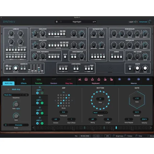Select the sixth Keyboard hand icon
The width and height of the screenshot is (154, 154).
(111, 79)
